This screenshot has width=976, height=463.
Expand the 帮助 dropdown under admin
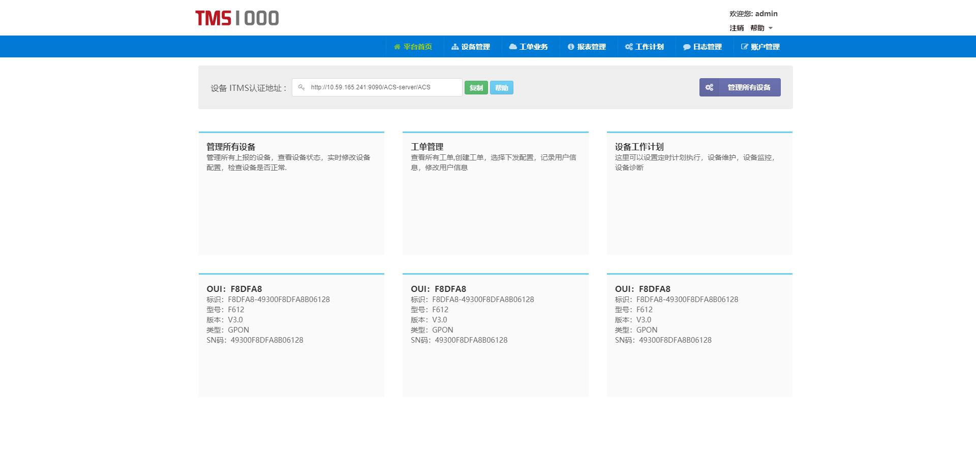[761, 28]
